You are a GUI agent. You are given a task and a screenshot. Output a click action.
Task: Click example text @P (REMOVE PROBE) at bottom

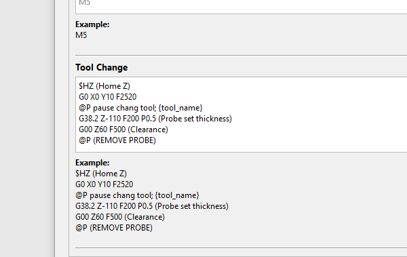114,228
